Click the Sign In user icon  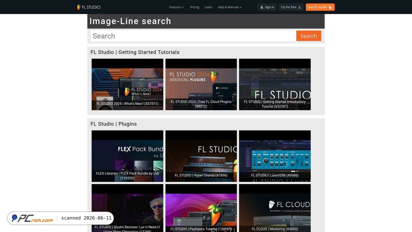click(x=262, y=7)
